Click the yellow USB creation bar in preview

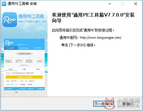click(x=24, y=77)
